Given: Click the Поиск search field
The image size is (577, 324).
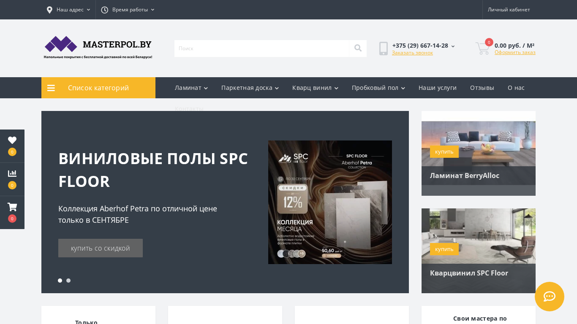Looking at the screenshot, I should (262, 48).
